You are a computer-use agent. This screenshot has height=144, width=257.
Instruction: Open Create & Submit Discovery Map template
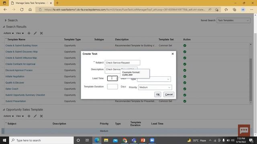[x=21, y=52]
